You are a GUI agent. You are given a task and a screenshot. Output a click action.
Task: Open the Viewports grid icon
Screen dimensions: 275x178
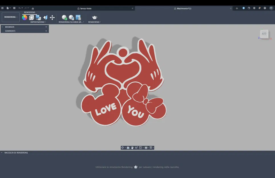[151, 148]
